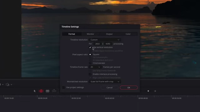Click timeline ruler at 00:00:48:00
The width and height of the screenshot is (200, 112).
click(x=143, y=98)
